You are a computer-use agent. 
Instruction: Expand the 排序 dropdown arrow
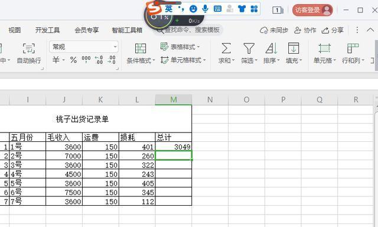(x=278, y=60)
